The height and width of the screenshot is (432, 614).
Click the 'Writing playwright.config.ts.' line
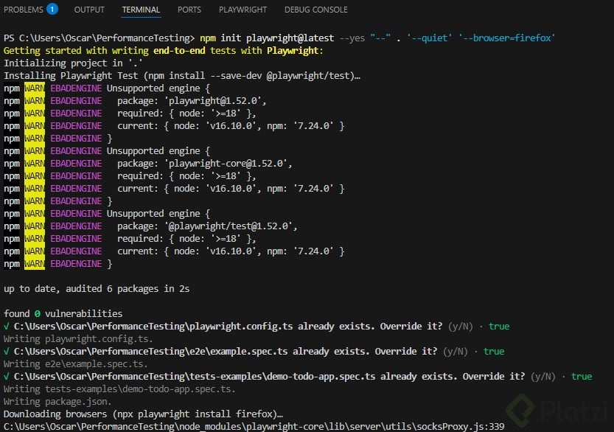[x=78, y=339]
